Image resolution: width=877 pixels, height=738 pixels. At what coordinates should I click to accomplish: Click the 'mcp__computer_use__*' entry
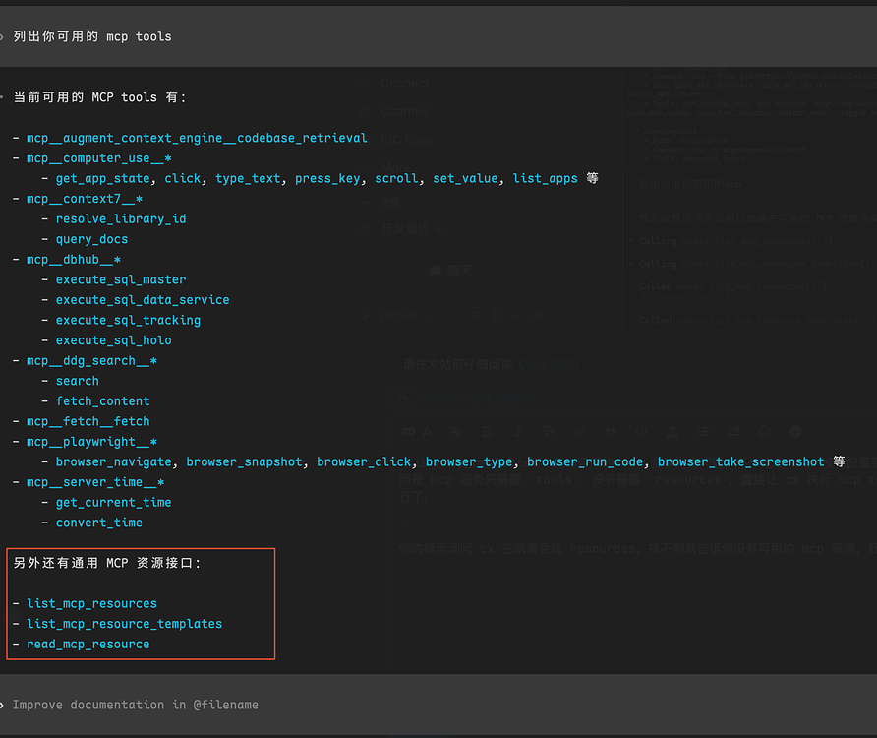[99, 157]
